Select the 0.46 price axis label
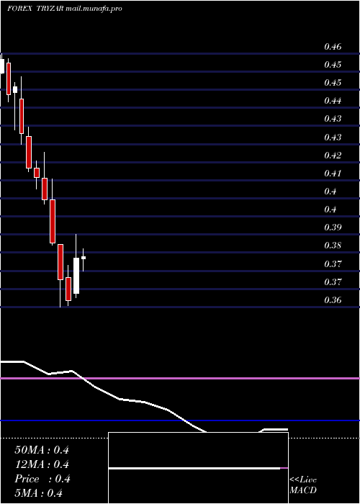 click(x=333, y=47)
